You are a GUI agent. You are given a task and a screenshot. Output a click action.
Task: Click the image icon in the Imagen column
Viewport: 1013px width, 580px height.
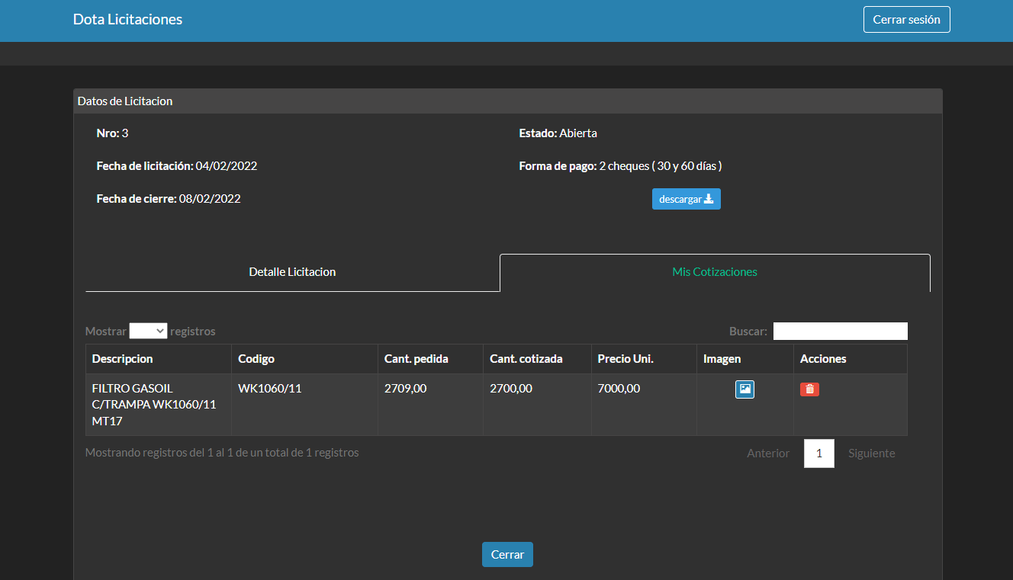click(x=744, y=389)
